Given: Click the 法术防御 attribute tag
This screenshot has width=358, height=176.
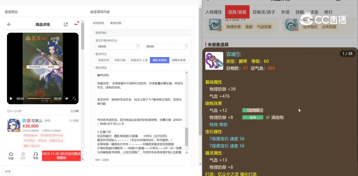Looking at the screenshot, I should pyautogui.click(x=329, y=27).
